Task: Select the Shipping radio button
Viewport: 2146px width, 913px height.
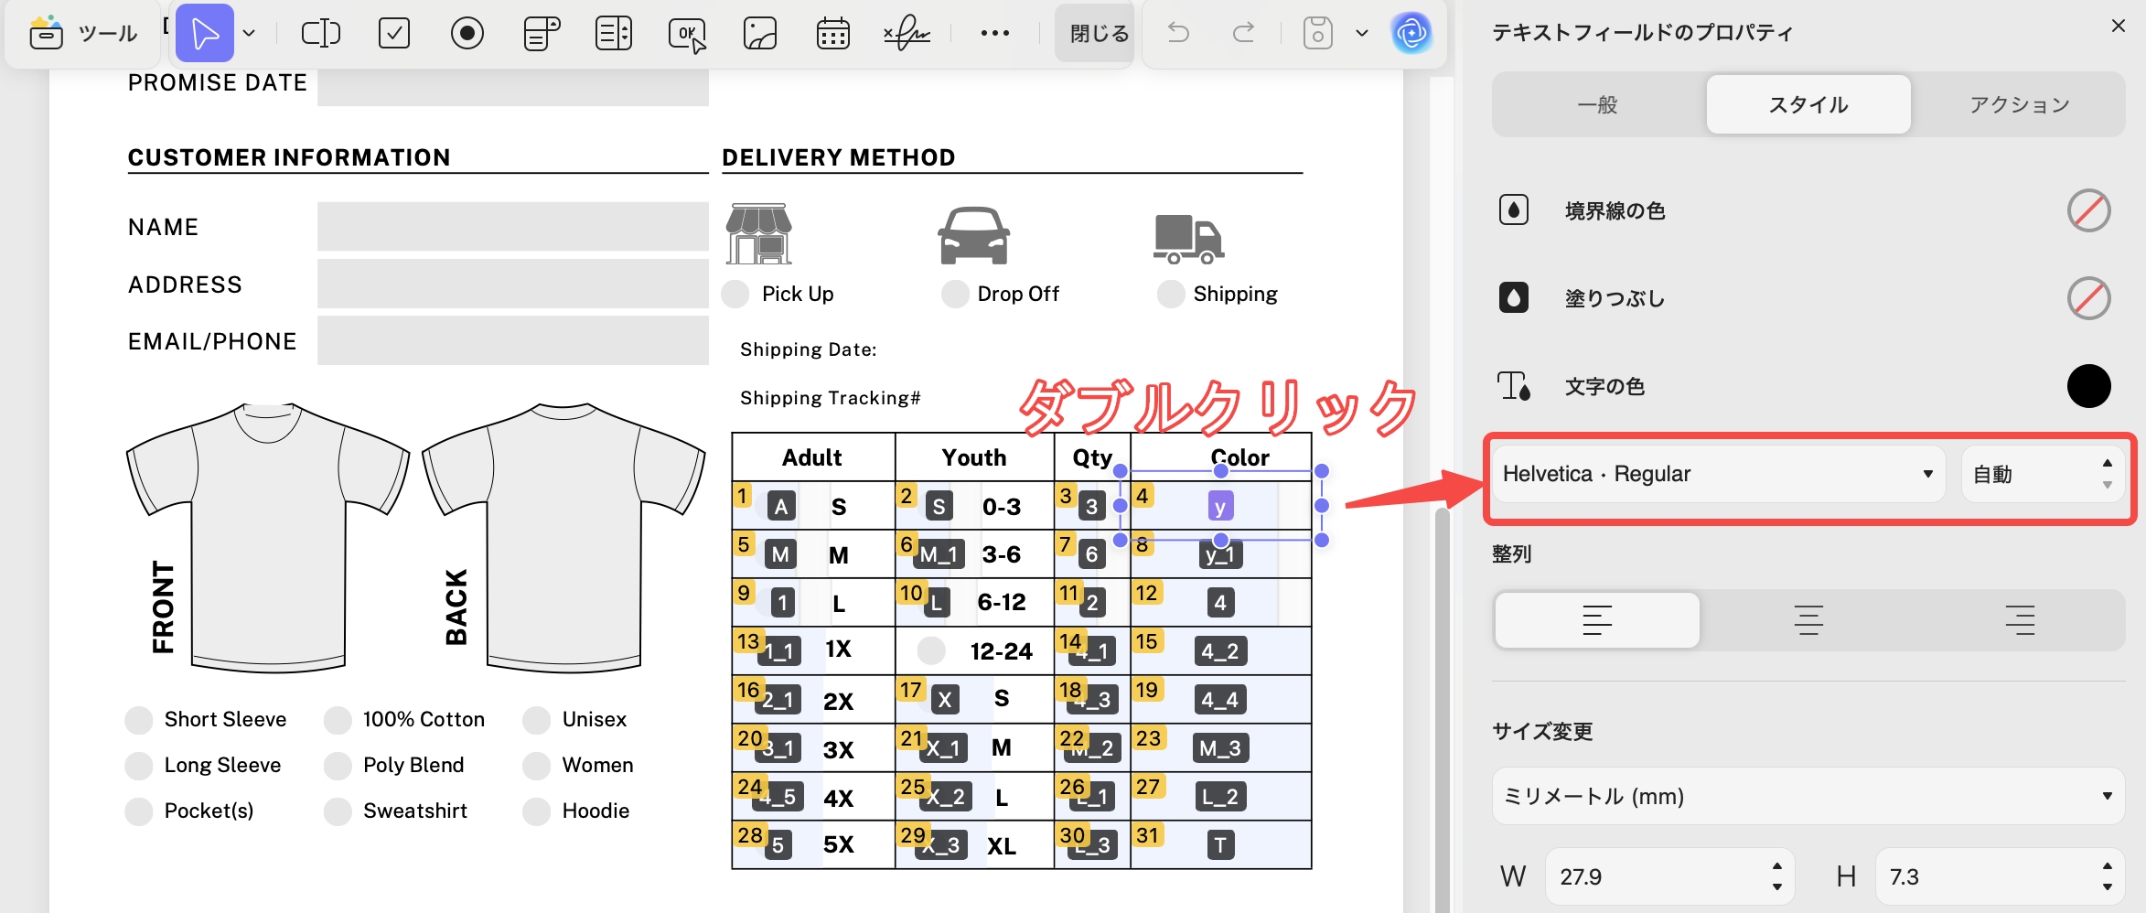Action: coord(1170,295)
